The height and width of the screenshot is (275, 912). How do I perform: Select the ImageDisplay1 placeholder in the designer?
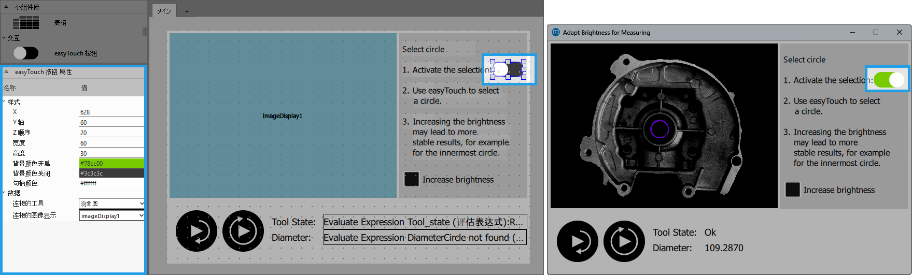[x=283, y=115]
